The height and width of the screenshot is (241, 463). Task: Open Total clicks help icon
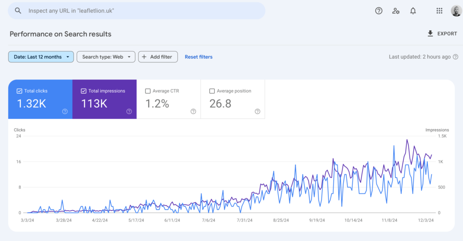pos(65,111)
